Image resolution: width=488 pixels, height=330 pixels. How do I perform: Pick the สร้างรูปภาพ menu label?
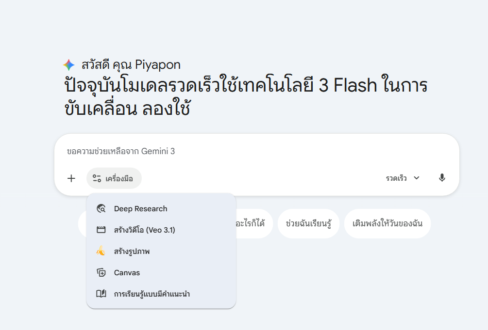(132, 251)
